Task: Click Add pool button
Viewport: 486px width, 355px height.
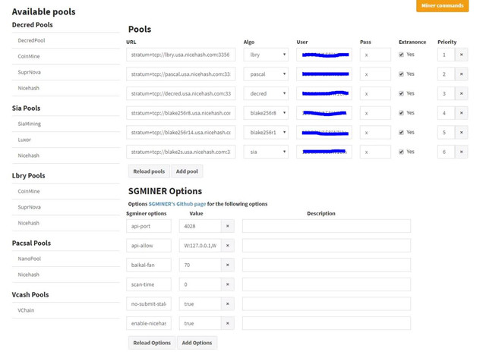Action: [187, 171]
